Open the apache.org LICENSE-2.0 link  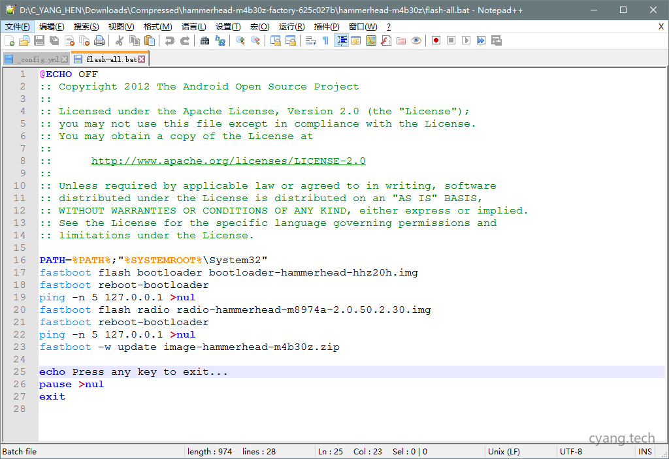(228, 161)
